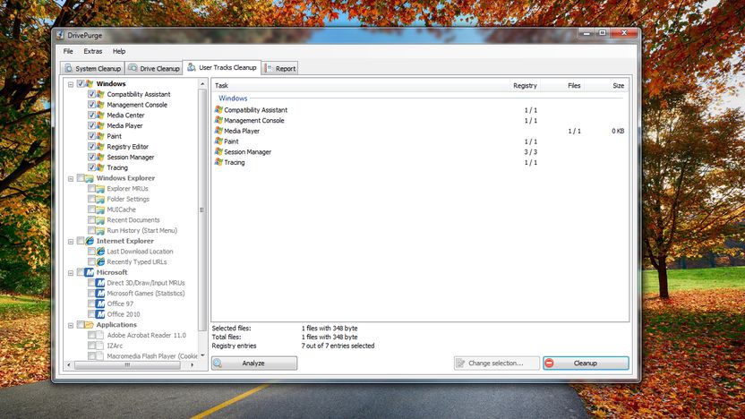The height and width of the screenshot is (419, 745).
Task: Click the tree panel horizontal scrollbar thumb
Action: pos(127,365)
